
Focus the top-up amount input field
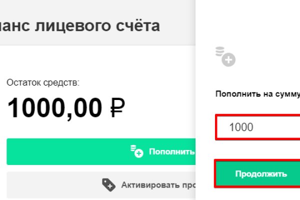(x=257, y=127)
